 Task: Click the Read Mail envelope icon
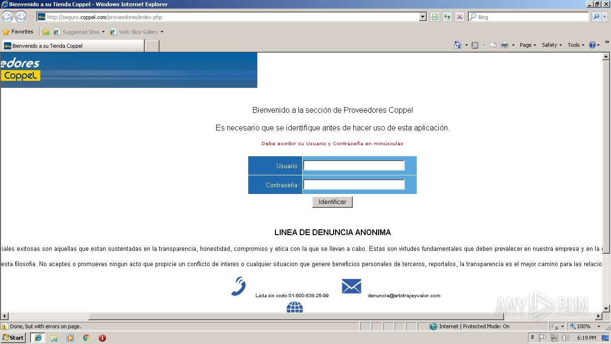point(493,45)
